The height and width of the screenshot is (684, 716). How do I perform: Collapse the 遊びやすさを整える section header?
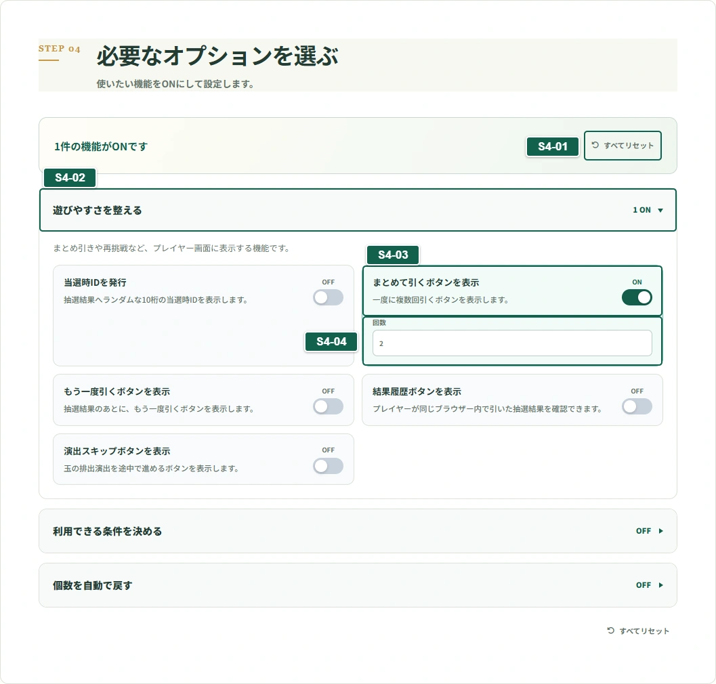[x=358, y=210]
